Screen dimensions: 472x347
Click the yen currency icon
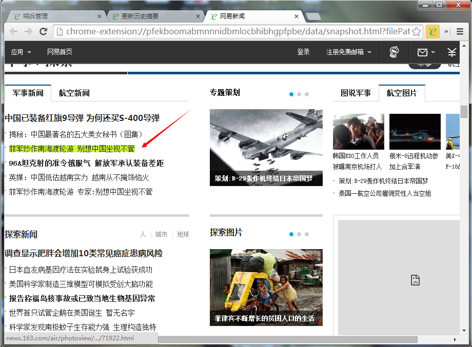coord(451,52)
